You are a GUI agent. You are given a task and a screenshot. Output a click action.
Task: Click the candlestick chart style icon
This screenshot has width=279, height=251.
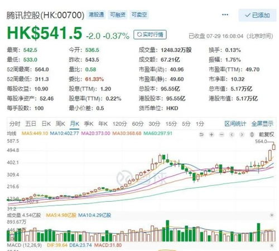pyautogui.click(x=252, y=134)
